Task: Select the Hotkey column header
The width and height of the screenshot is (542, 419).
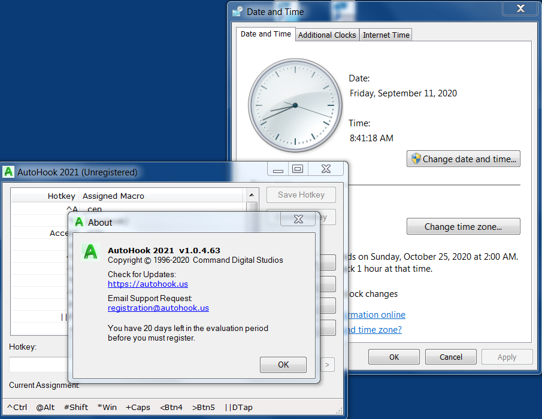Action: point(45,196)
